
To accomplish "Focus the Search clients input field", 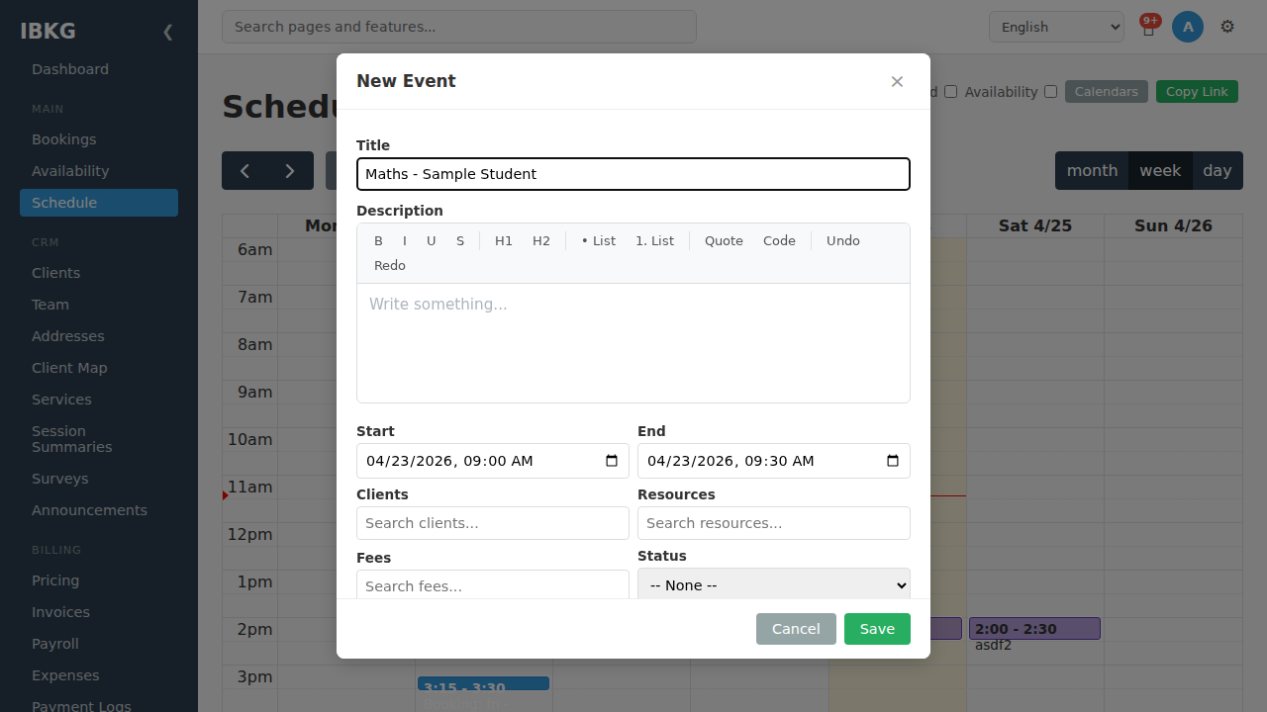I will click(x=493, y=523).
